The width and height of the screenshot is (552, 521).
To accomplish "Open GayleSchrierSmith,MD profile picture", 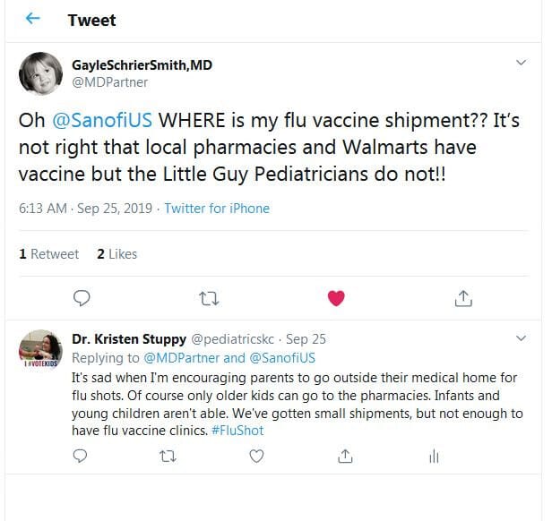I will click(x=40, y=73).
